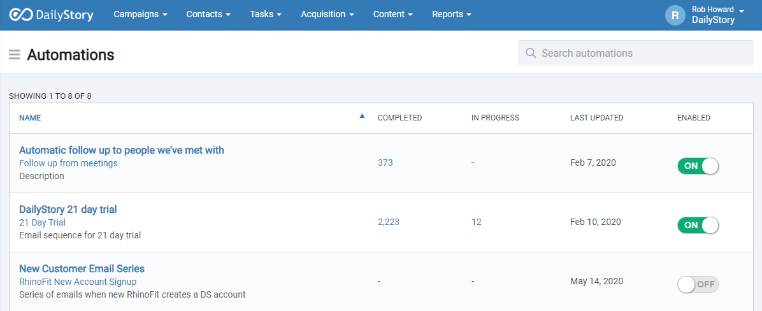762x311 pixels.
Task: Disable the Automatic follow up automation toggle
Action: point(698,166)
